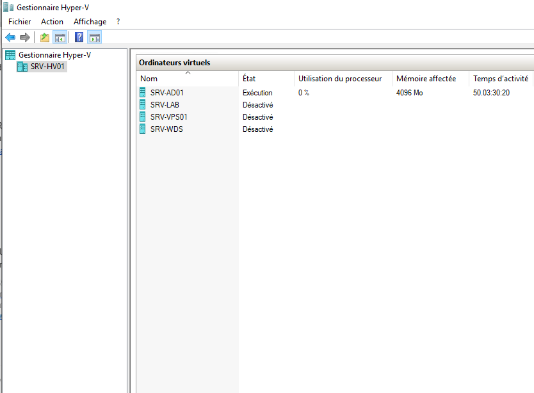Click the SRV-AD01 virtual machine icon
Viewport: 534px width, 393px height.
(143, 92)
